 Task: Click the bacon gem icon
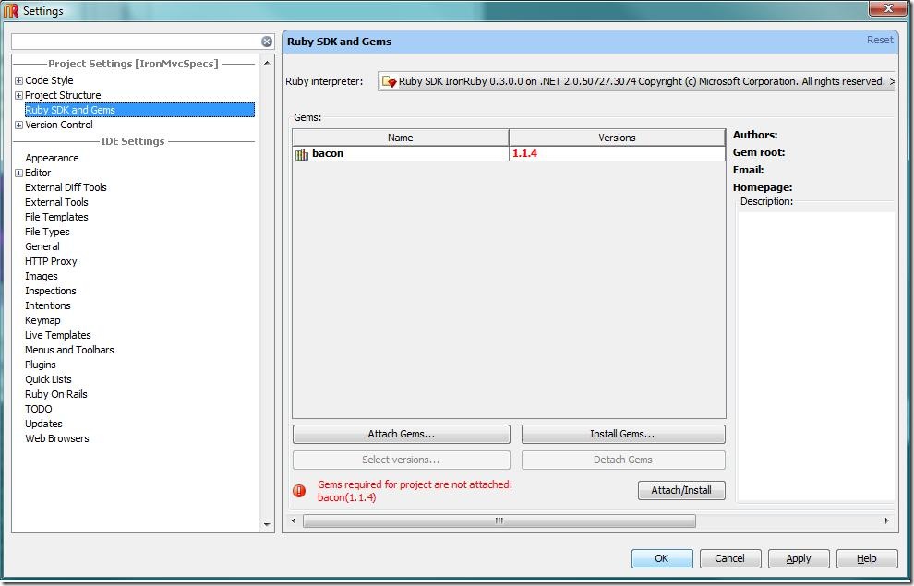tap(301, 154)
